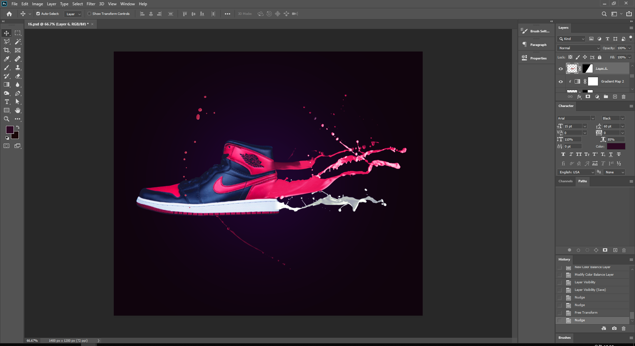This screenshot has height=346, width=635.
Task: Select the Pen tool
Action: 18,93
